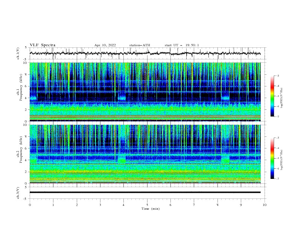Select the date text "Apr. 10, 2022"
298x230 pixels.
click(105, 45)
